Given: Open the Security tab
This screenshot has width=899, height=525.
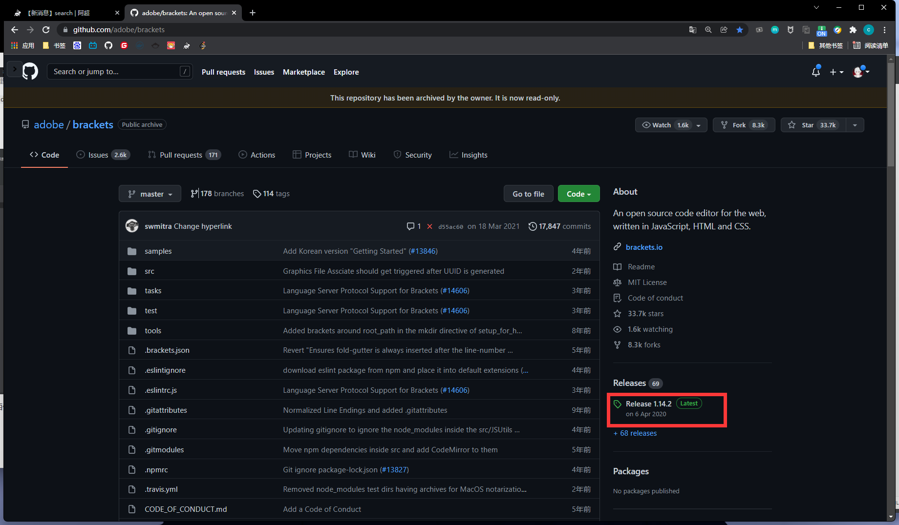Looking at the screenshot, I should point(413,155).
